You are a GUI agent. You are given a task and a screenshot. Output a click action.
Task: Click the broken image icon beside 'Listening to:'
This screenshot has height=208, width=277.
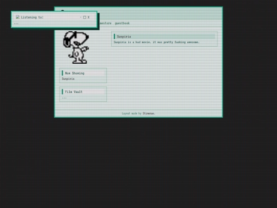pos(17,17)
